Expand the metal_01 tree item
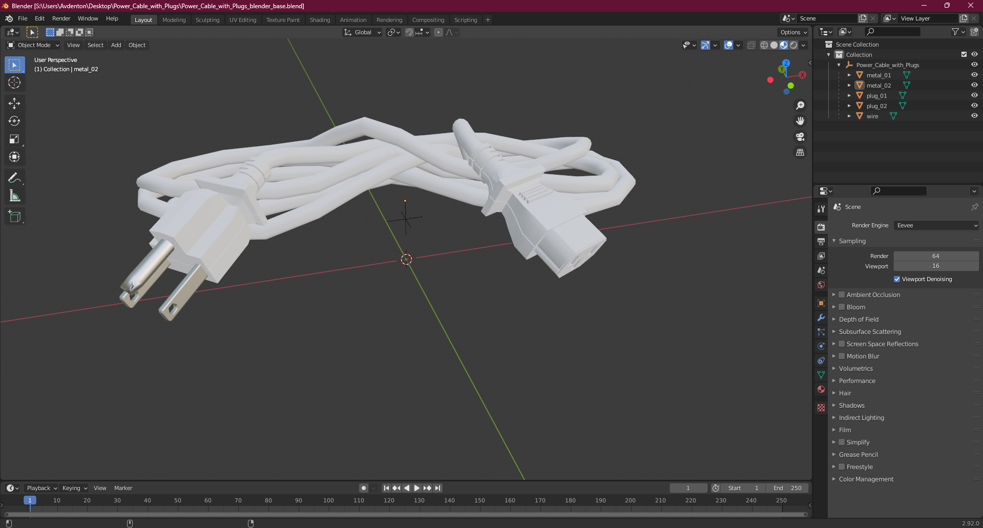 pos(849,75)
